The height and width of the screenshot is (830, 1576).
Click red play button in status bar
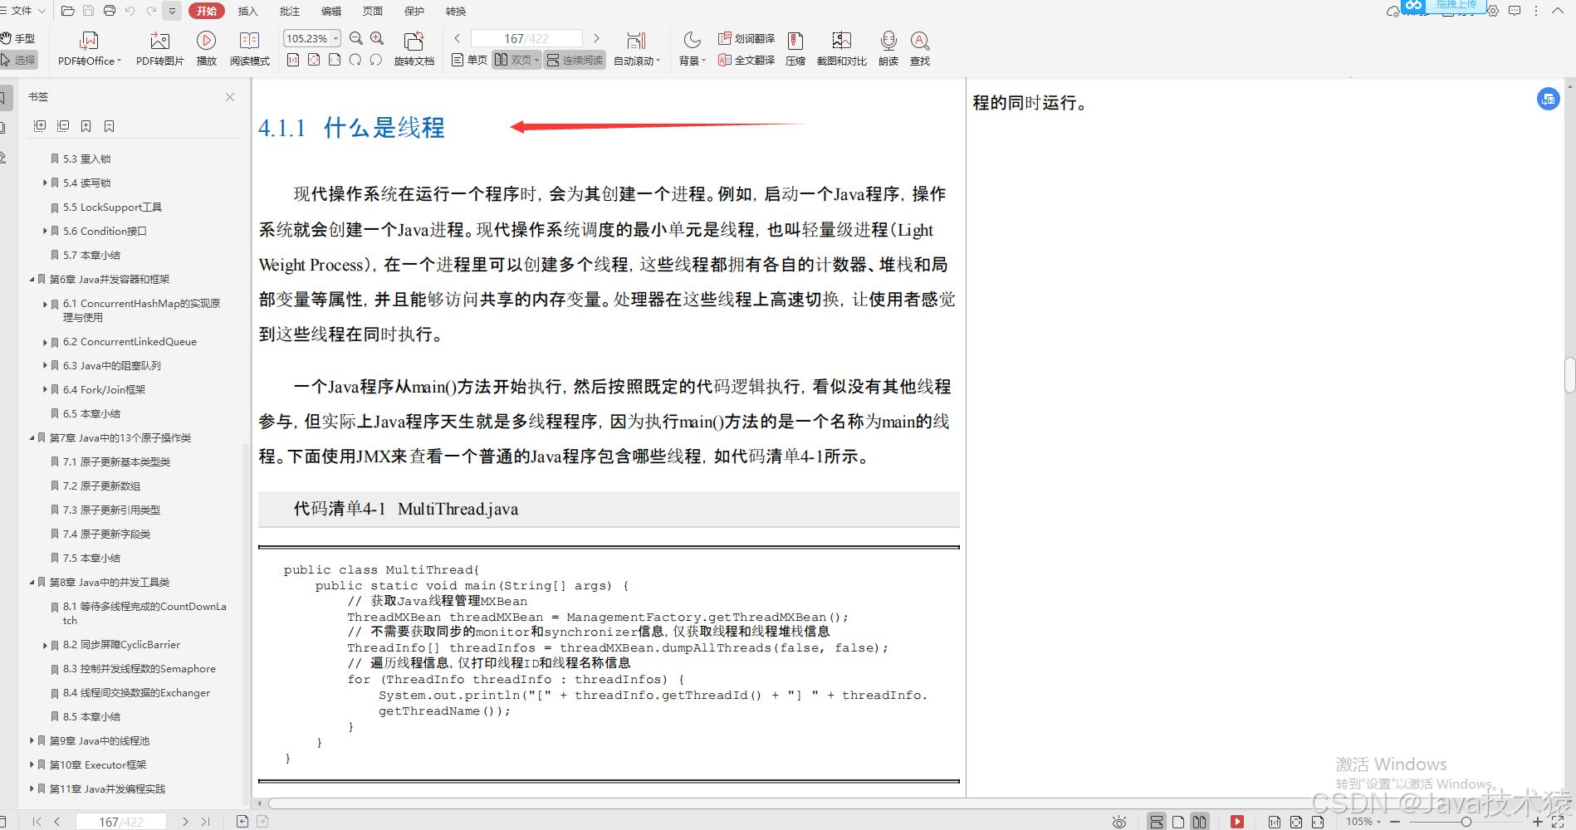pyautogui.click(x=1237, y=822)
